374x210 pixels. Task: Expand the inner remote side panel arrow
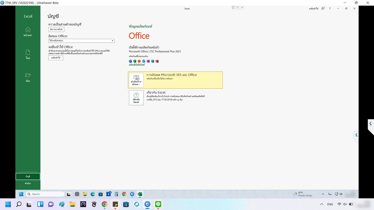pyautogui.click(x=356, y=135)
